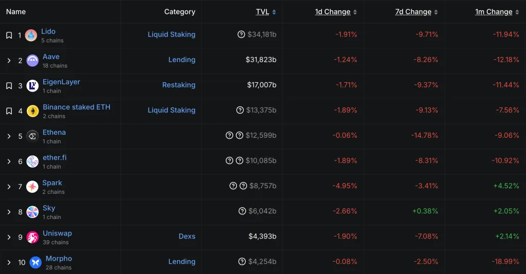Toggle bookmark for EigenLayer row

tap(9, 86)
